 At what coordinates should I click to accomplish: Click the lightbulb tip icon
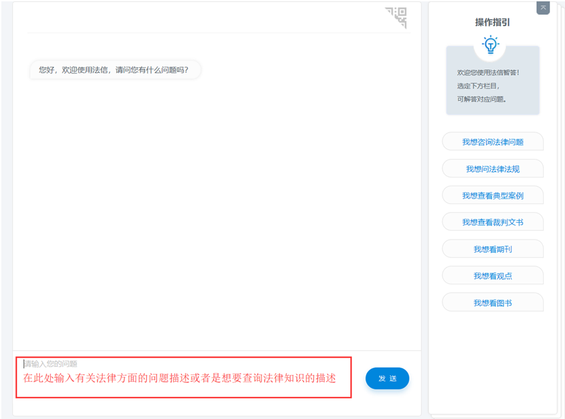pos(490,45)
